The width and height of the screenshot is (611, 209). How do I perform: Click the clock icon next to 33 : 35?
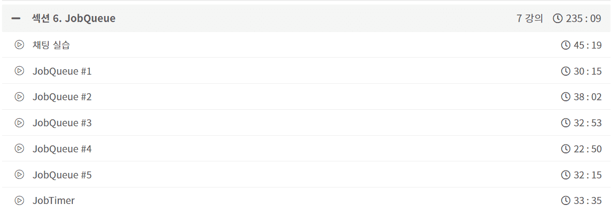(566, 200)
